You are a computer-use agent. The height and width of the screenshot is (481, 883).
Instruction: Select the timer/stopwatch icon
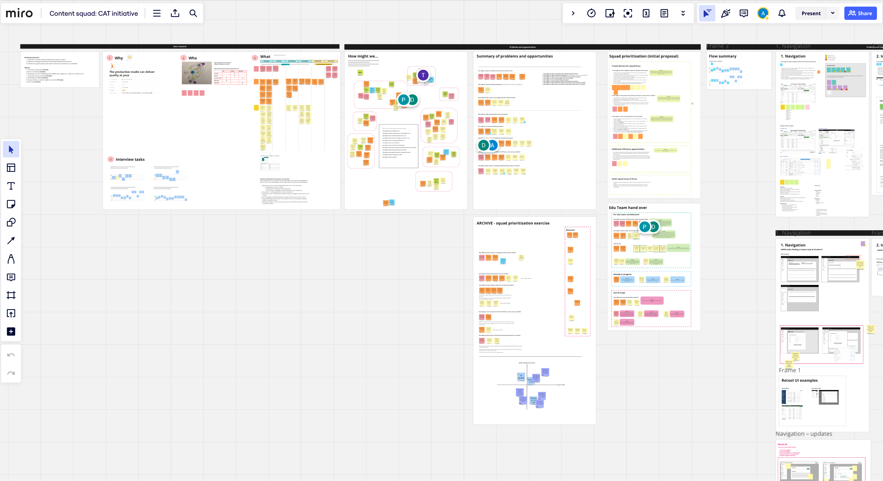[x=591, y=13]
